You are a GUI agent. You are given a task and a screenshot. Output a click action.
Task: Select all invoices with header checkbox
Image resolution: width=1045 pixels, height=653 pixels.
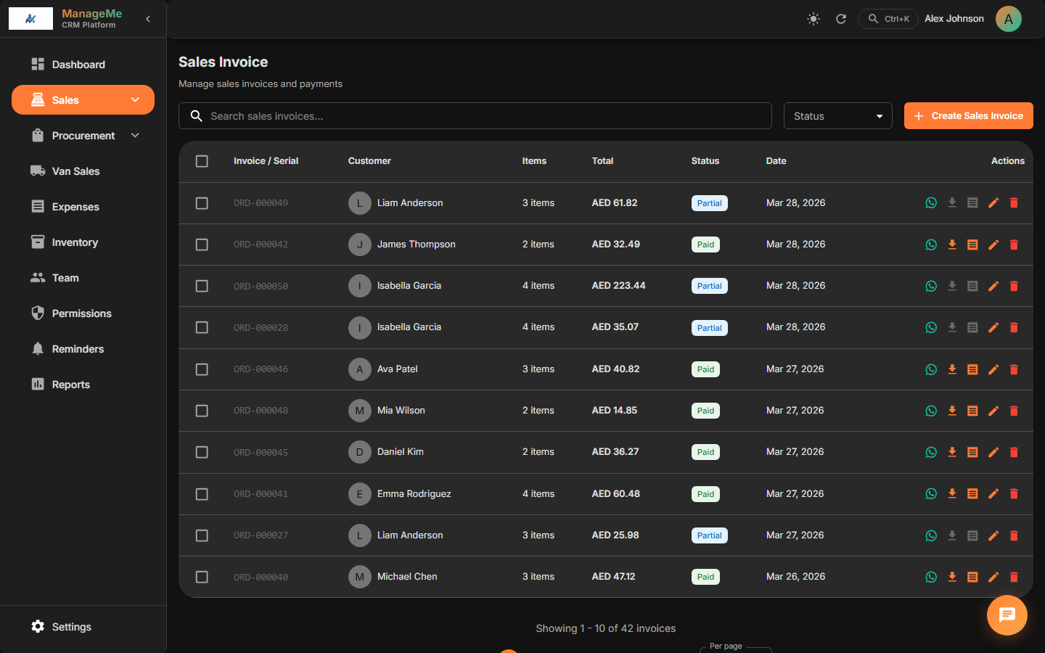202,161
